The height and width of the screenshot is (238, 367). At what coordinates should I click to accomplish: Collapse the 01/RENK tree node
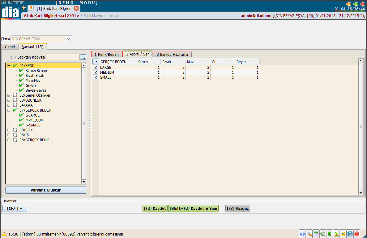pos(9,66)
